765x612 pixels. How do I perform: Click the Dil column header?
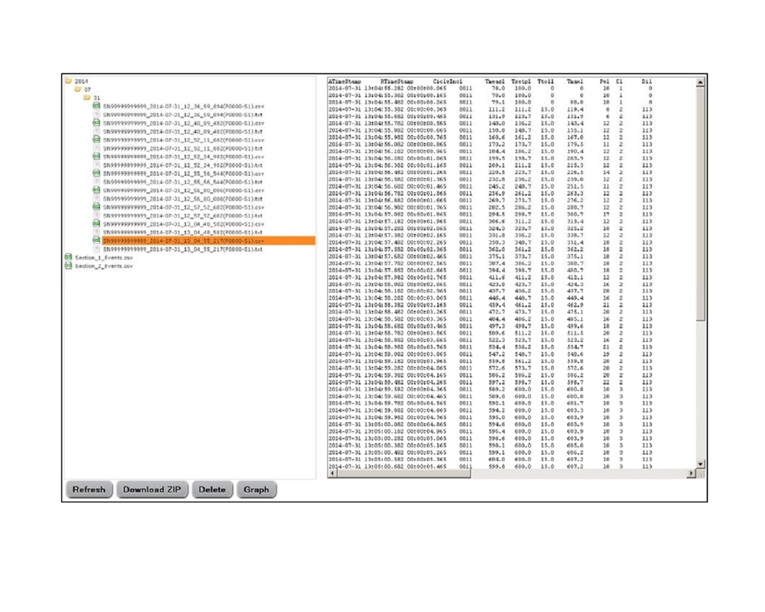(x=646, y=82)
